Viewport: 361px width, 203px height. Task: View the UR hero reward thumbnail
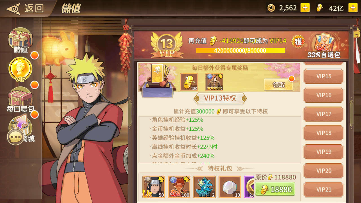[154, 187]
